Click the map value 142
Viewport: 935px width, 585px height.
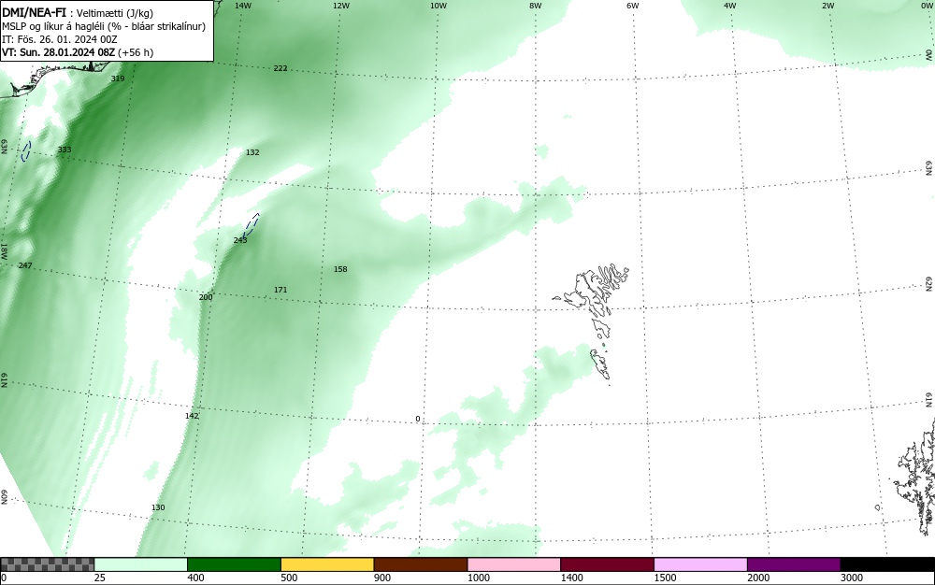[x=192, y=416]
